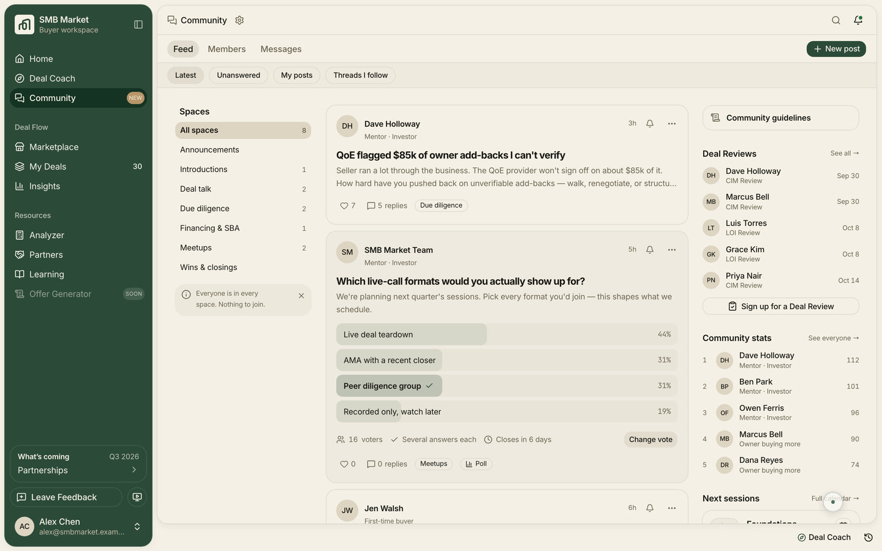Sign up for a Deal Review
882x551 pixels.
click(x=781, y=306)
